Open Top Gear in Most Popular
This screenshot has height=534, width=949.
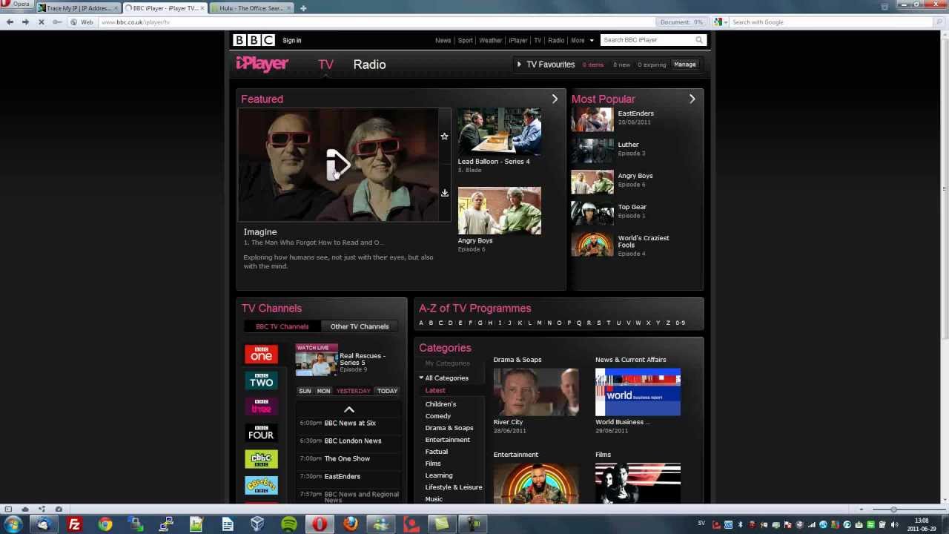(x=632, y=207)
